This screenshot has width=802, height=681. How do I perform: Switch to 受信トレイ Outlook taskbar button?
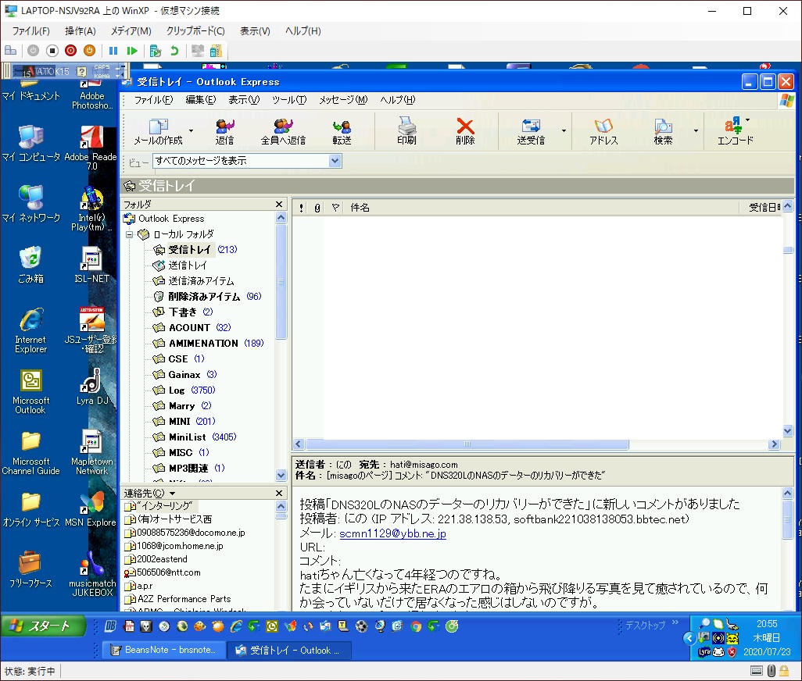click(x=289, y=650)
